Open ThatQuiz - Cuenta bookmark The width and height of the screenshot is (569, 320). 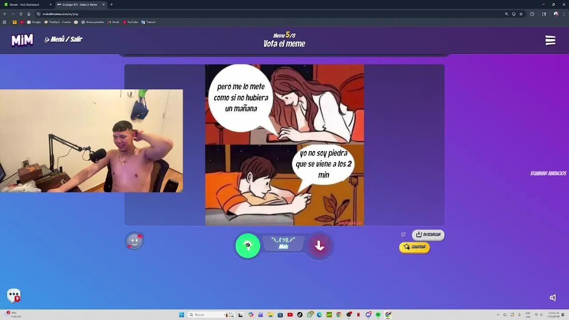point(57,22)
